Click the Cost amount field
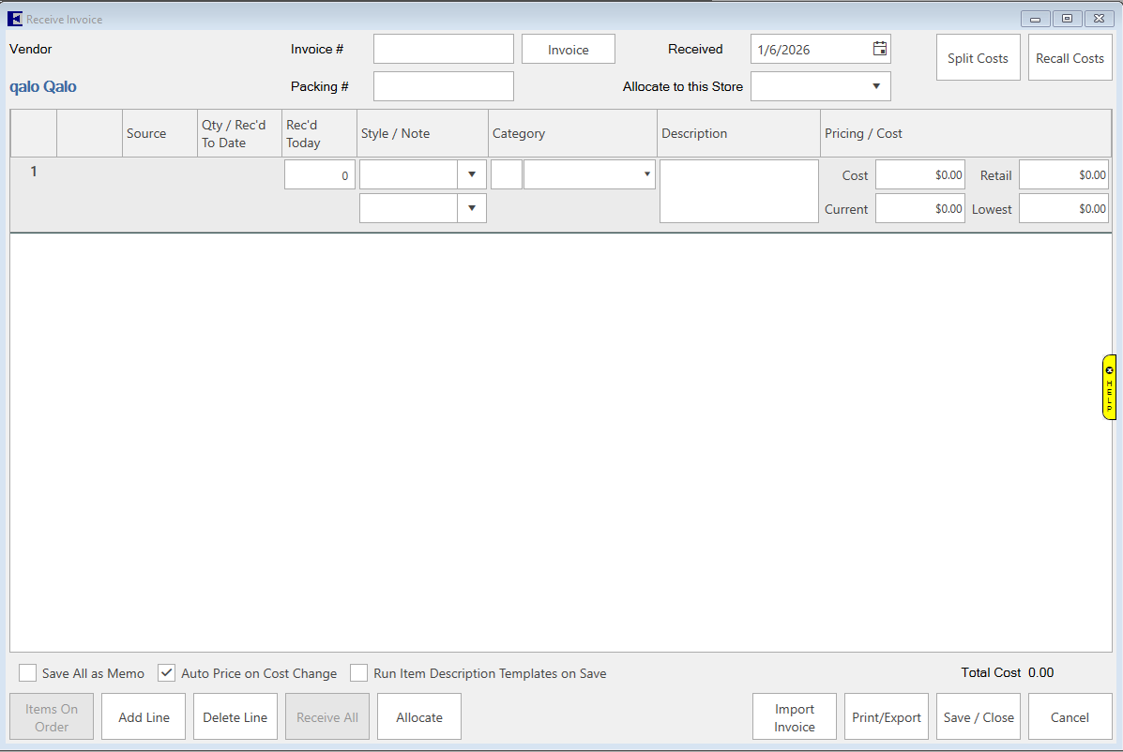Image resolution: width=1123 pixels, height=752 pixels. click(x=919, y=174)
